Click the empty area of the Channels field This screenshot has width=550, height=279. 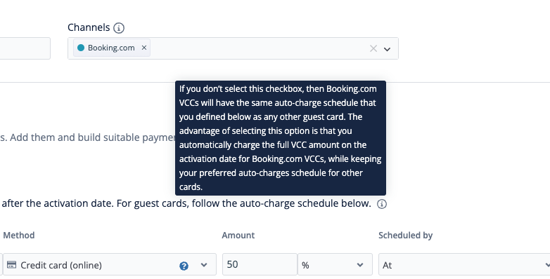[x=260, y=48]
